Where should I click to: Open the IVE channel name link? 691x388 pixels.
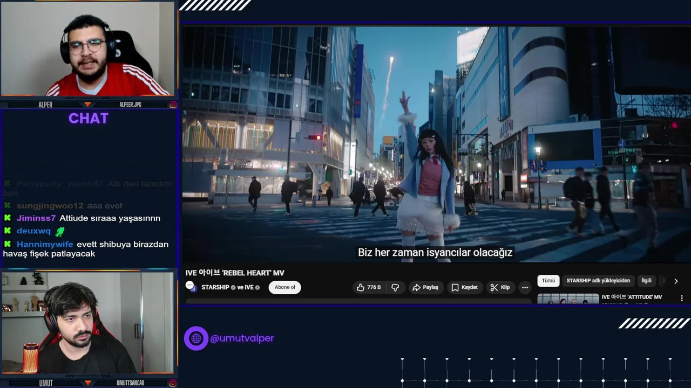pos(249,287)
